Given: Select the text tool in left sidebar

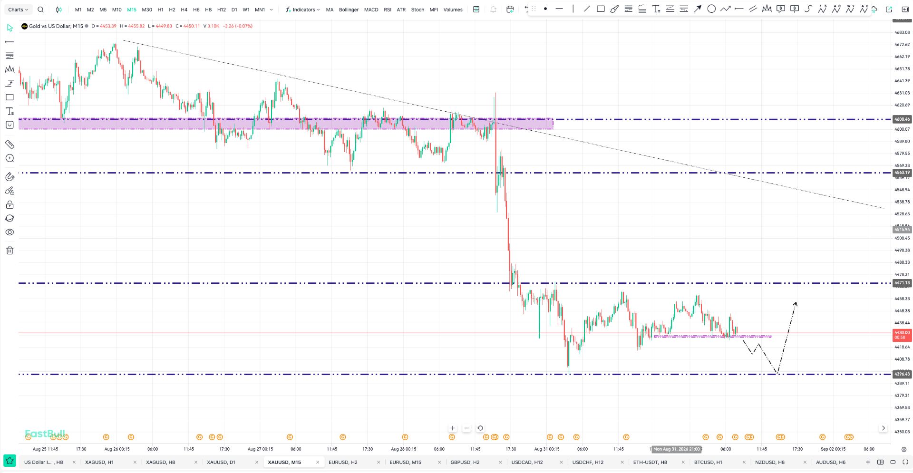Looking at the screenshot, I should (10, 111).
